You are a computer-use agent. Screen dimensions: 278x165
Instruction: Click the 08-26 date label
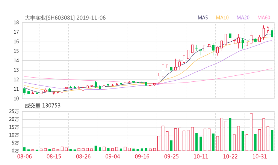[83, 156]
